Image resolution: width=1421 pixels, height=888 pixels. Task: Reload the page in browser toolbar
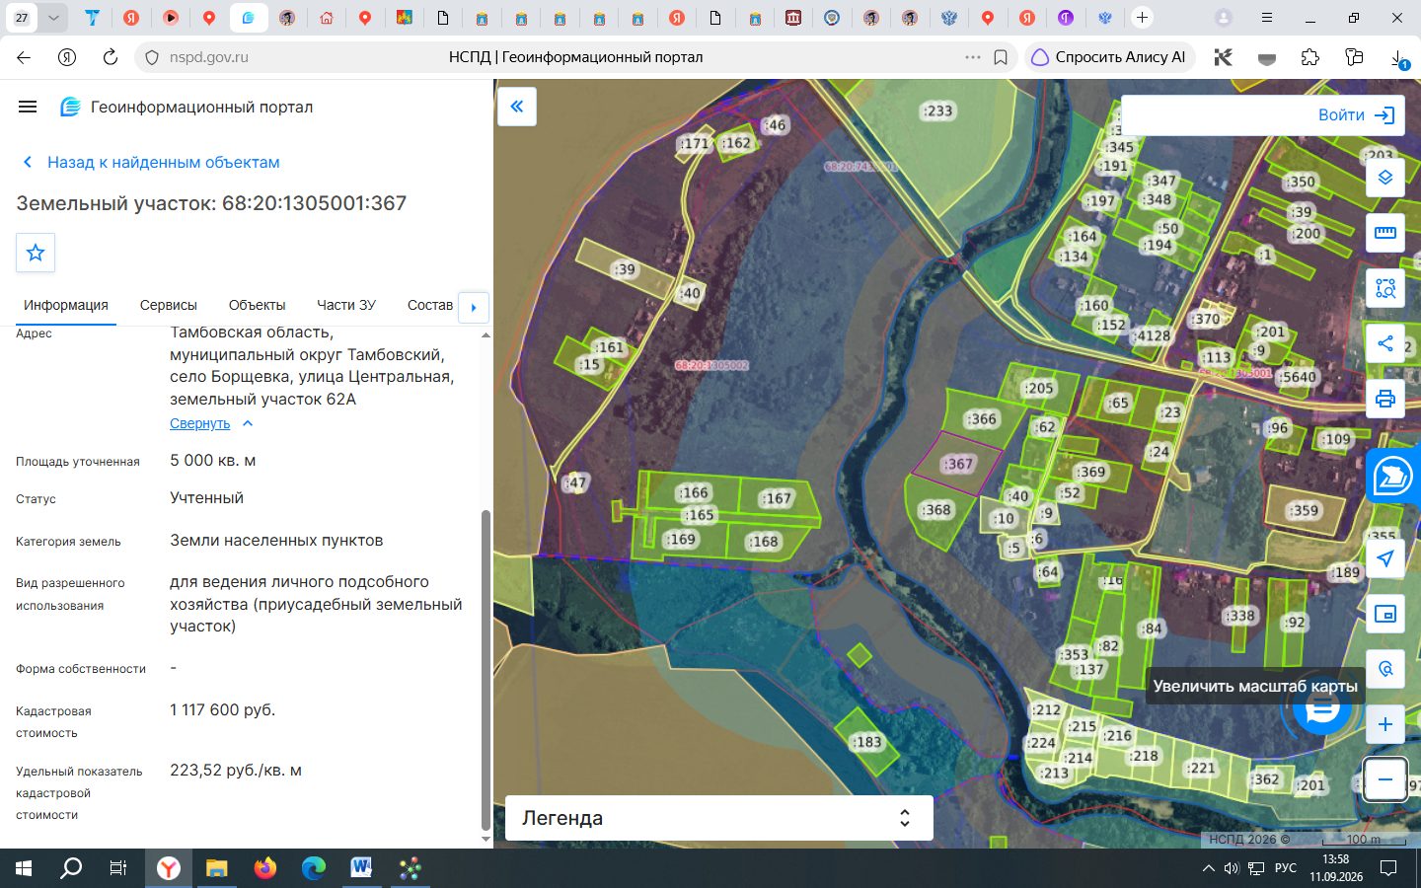[x=111, y=57]
